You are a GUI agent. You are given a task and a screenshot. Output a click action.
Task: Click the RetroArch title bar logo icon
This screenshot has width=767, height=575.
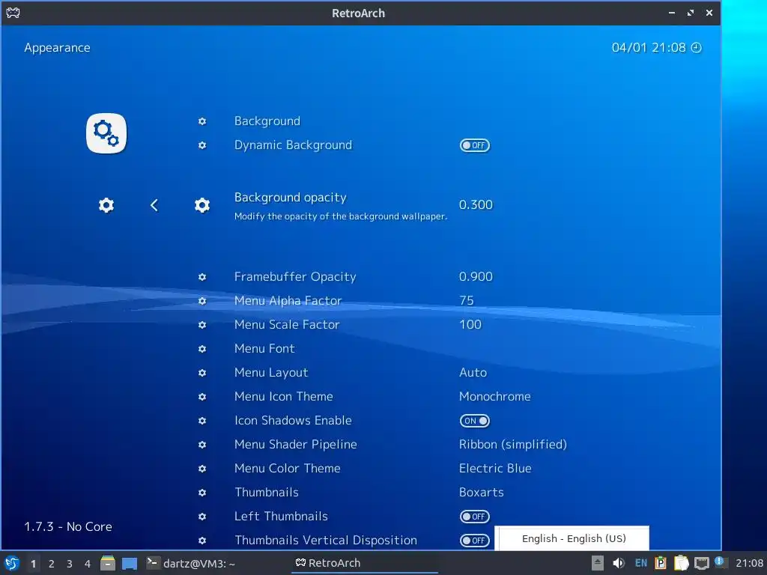(x=13, y=13)
